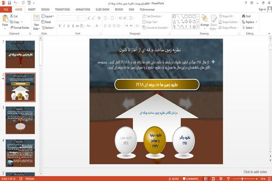Screen dimensions: 272x181
Task: Open the FILE tab
Action: click(6, 10)
